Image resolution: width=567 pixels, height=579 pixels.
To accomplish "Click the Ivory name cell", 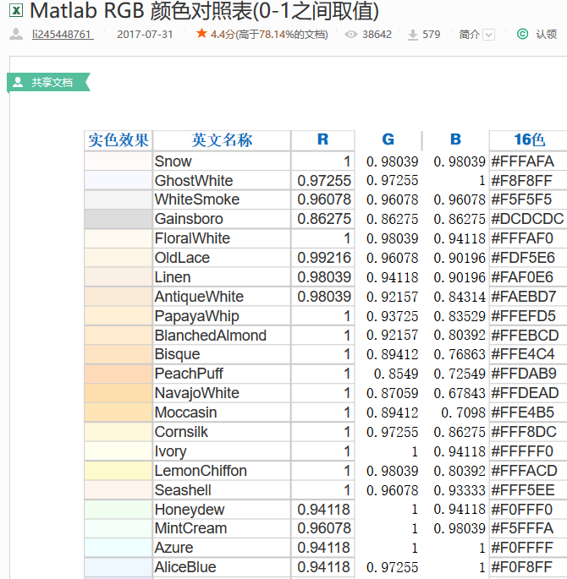I will [222, 451].
